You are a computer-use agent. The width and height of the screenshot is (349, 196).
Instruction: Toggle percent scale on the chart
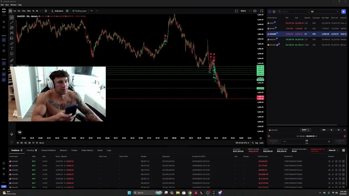[252, 143]
